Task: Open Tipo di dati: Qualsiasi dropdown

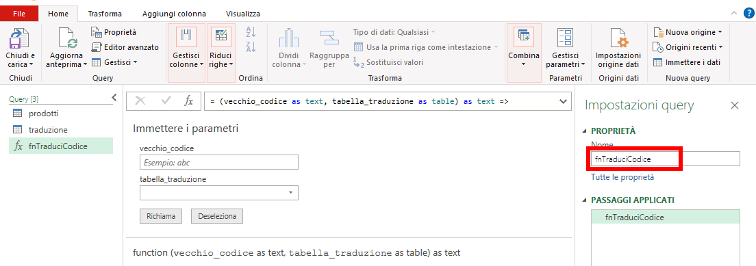Action: pos(394,32)
